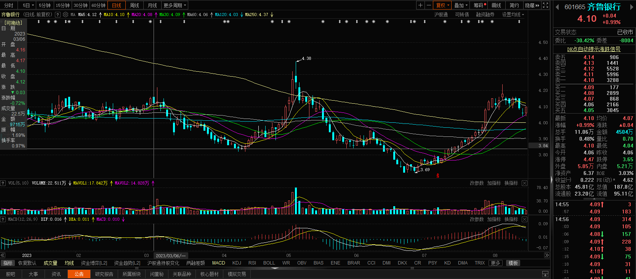Close the VOL indicator sub-panel
Viewport: 636px width, 279px height.
click(524, 183)
